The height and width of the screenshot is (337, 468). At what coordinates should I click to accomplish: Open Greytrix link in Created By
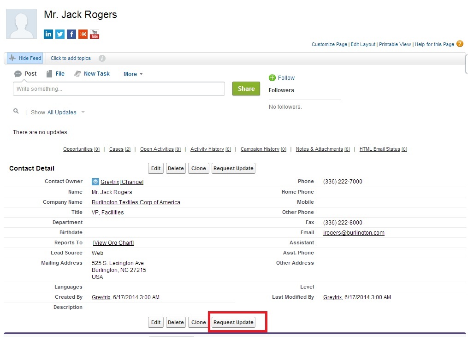click(101, 297)
